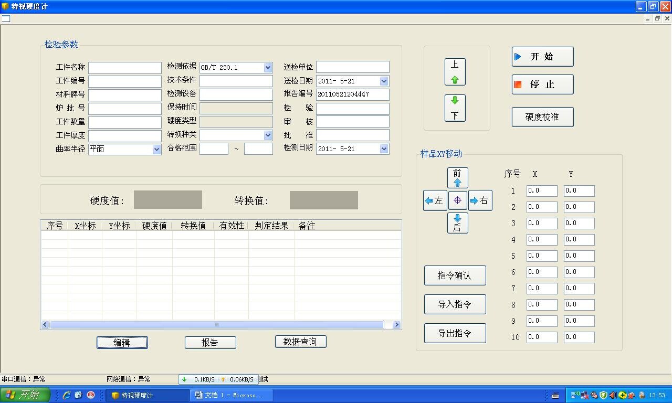Open the 数据查询 data query button

300,342
